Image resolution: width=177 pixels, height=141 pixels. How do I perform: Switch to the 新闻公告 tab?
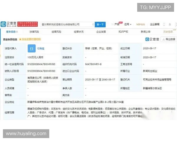coord(145,32)
